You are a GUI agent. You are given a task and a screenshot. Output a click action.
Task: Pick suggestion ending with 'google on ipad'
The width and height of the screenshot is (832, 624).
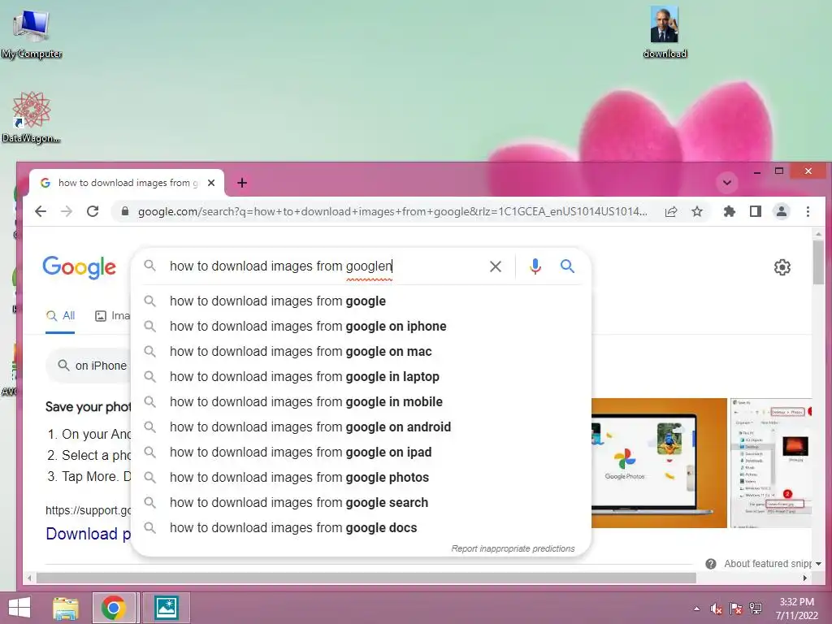click(361, 452)
